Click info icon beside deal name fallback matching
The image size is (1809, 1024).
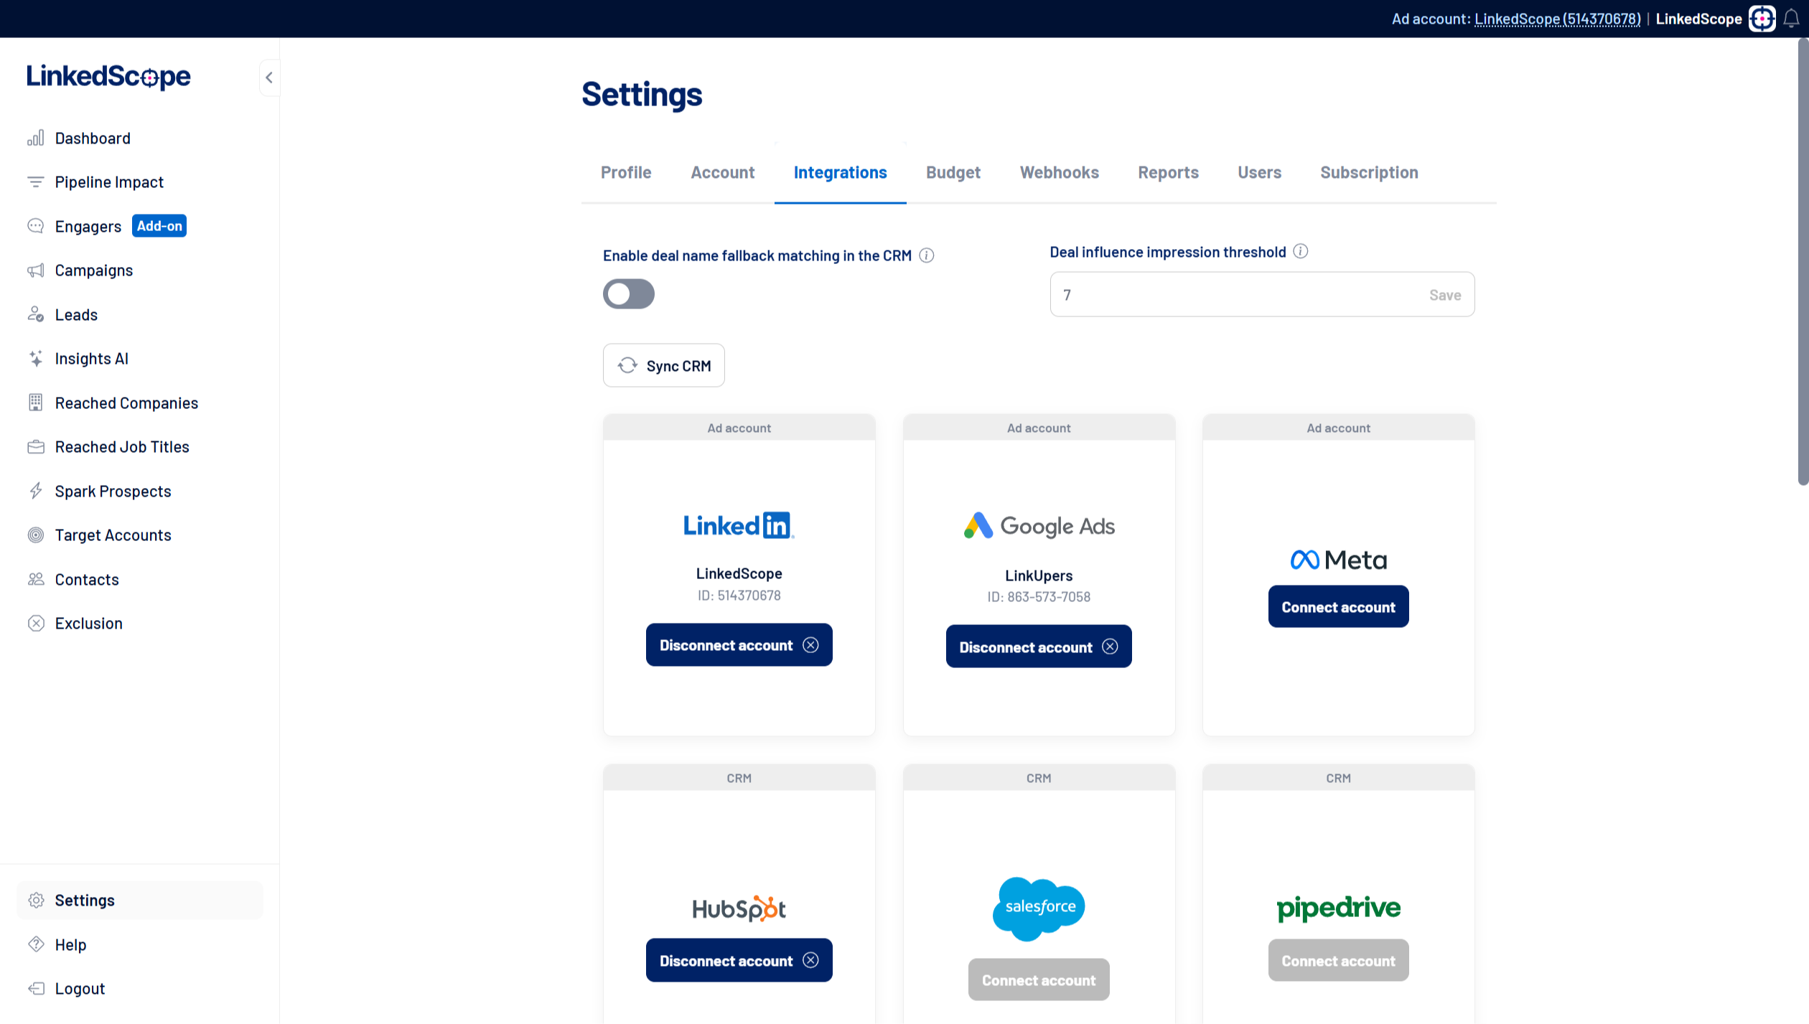pyautogui.click(x=927, y=255)
